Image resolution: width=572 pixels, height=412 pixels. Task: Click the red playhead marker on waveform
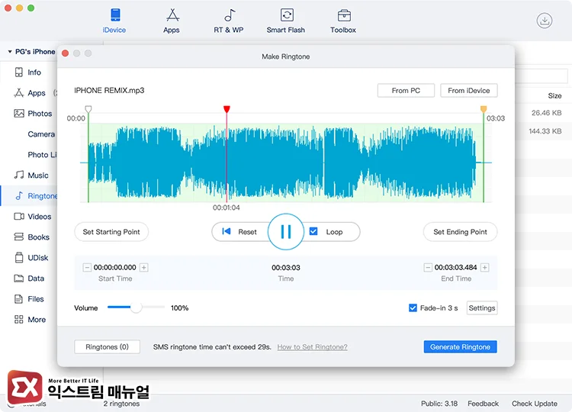pos(227,110)
